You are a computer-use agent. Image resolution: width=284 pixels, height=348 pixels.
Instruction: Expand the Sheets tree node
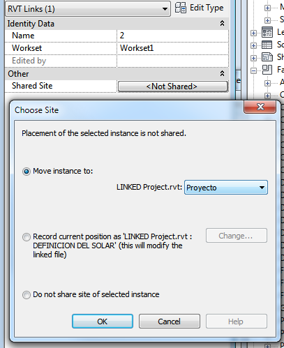pyautogui.click(x=253, y=58)
